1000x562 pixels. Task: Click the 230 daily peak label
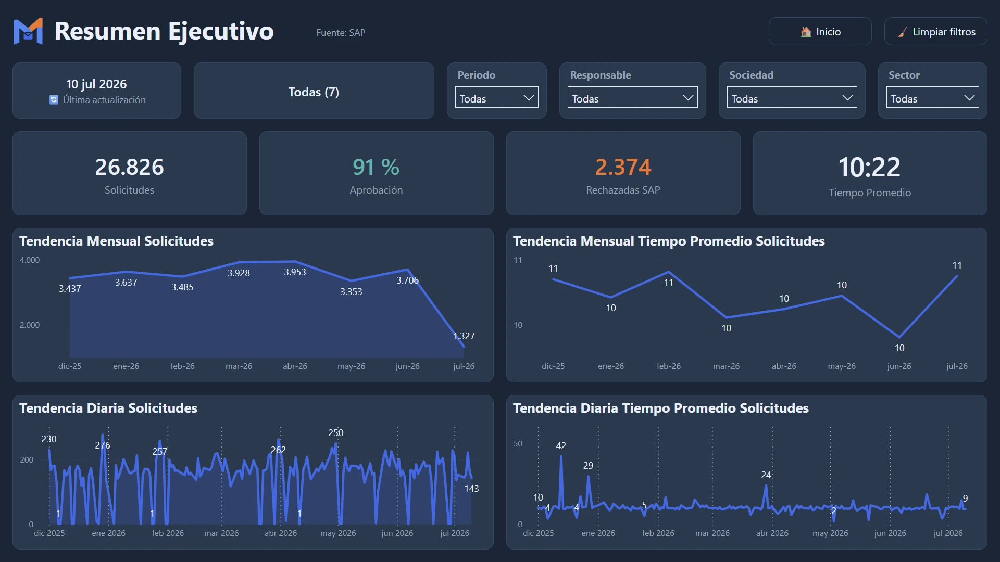(x=49, y=439)
